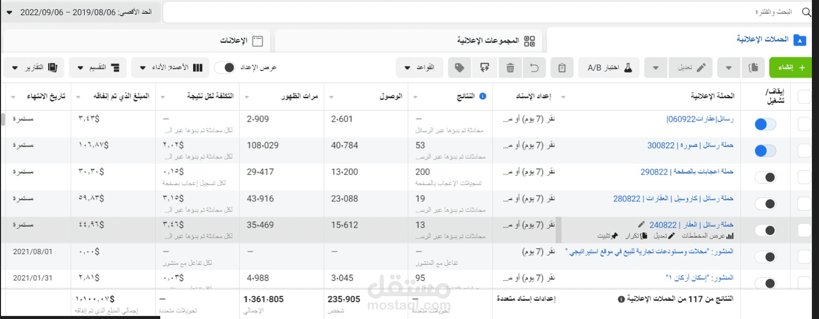Tick the select-all checkbox in table header

pos(805,96)
